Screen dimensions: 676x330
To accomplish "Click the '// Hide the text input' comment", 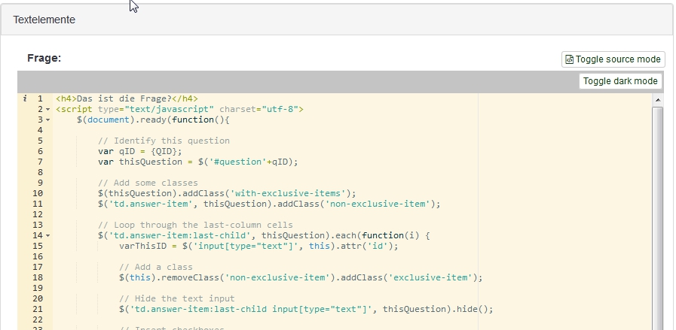I will (x=176, y=298).
